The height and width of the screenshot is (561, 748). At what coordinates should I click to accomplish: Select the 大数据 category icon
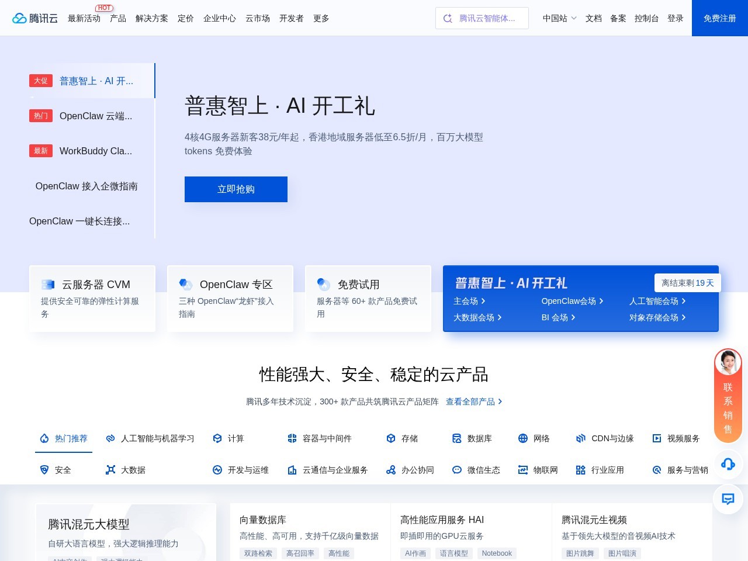tap(110, 470)
